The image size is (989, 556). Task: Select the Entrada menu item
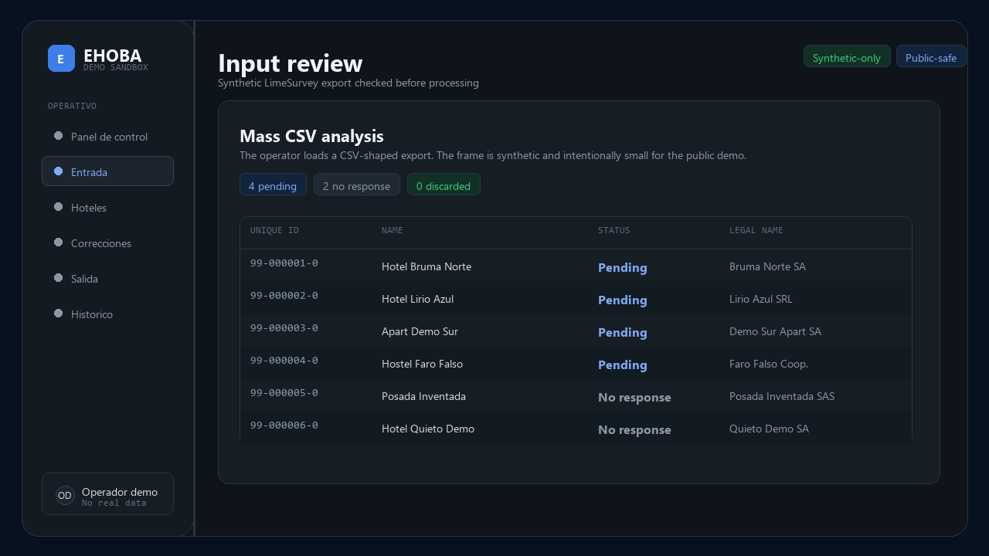pos(107,171)
